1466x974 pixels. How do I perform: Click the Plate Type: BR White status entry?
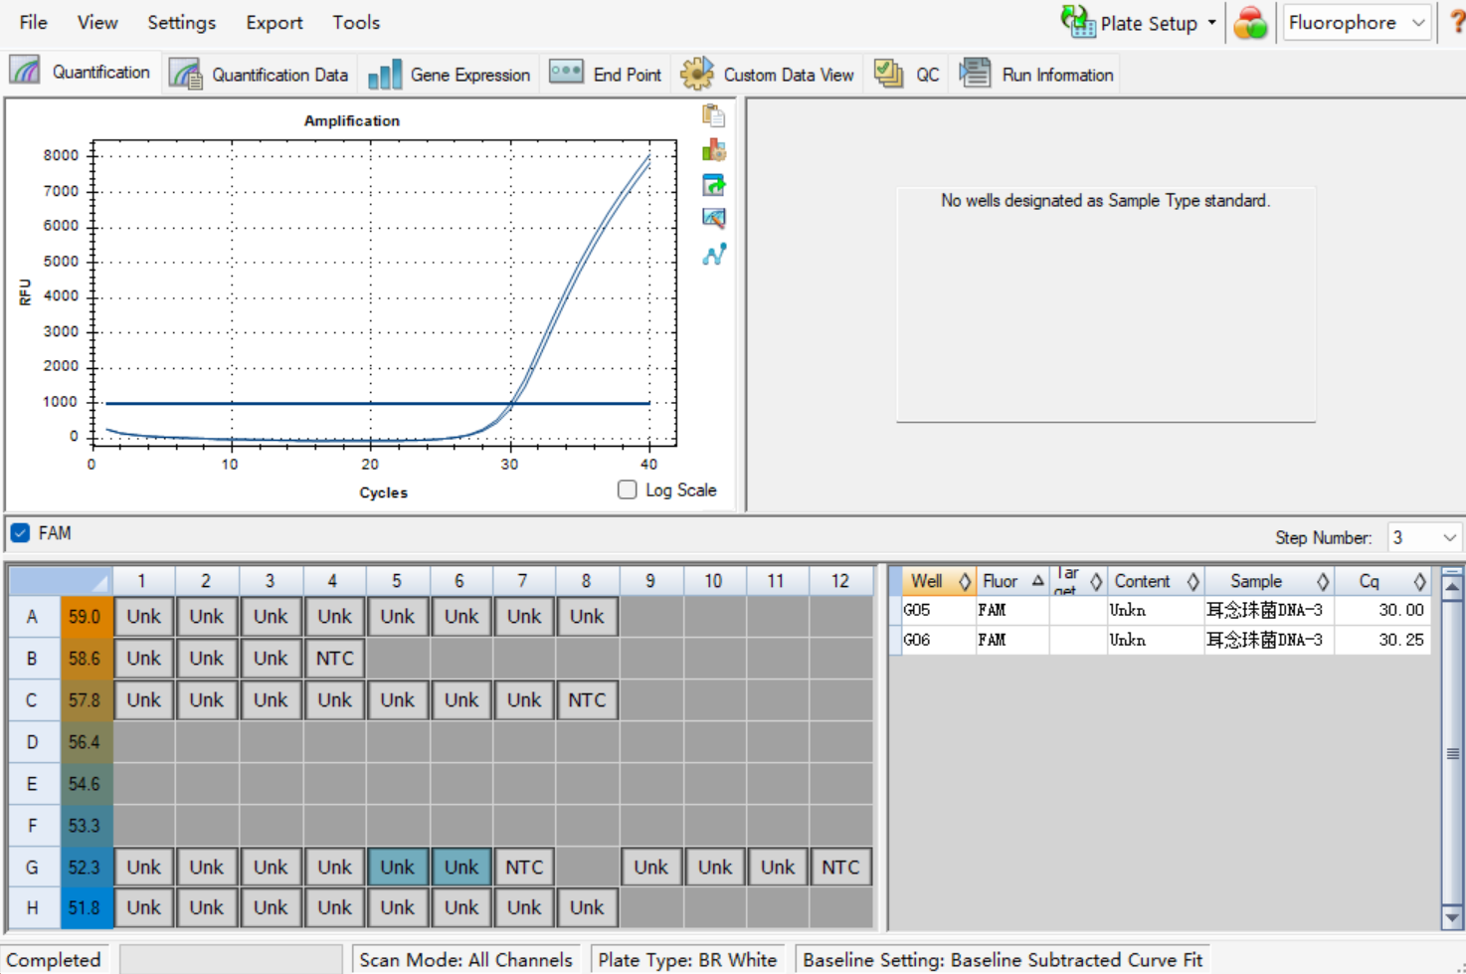pyautogui.click(x=687, y=960)
